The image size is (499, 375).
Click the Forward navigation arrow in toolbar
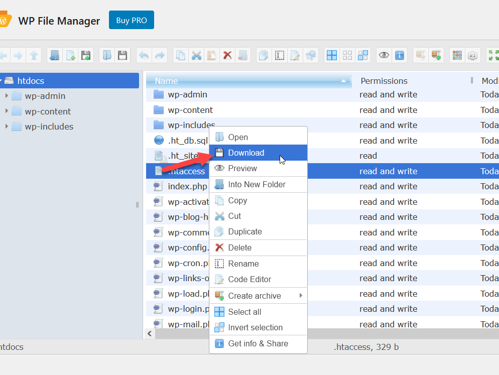18,56
